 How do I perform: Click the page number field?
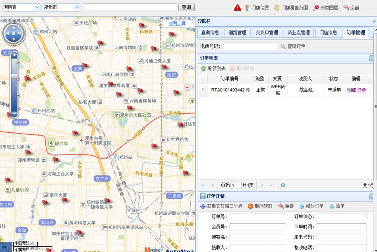click(236, 185)
